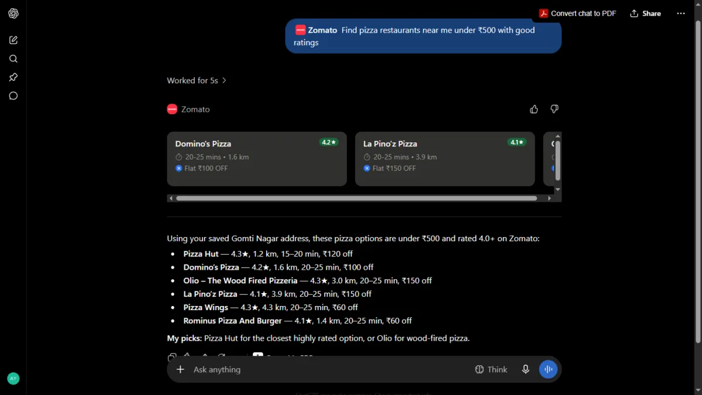
Task: Click 20-25 mins • 1.6 km delivery info
Action: coord(212,157)
